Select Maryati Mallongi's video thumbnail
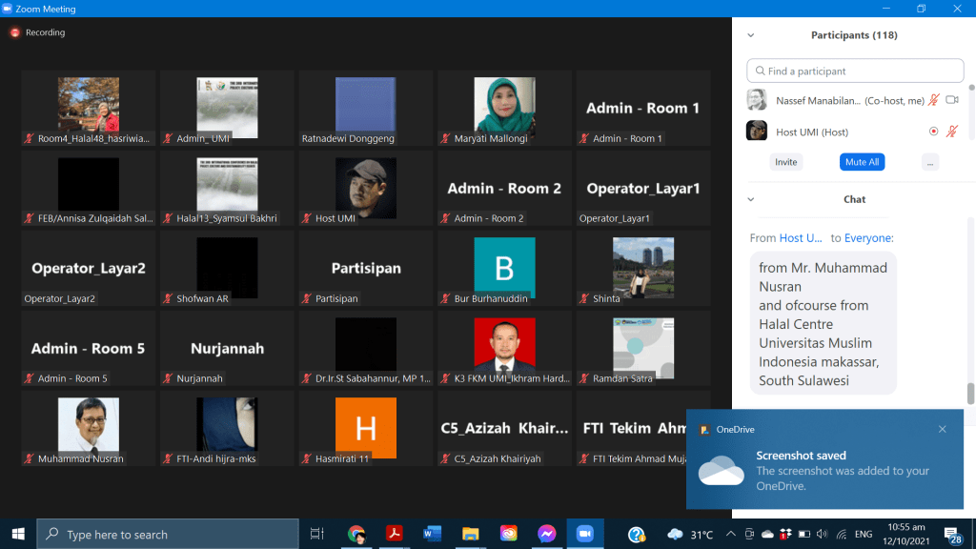The width and height of the screenshot is (976, 549). click(504, 106)
